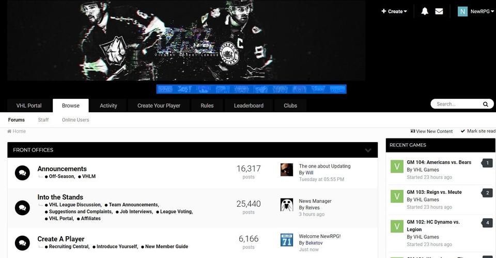
Task: Click the reply count badge for GM 103
Action: click(x=487, y=193)
